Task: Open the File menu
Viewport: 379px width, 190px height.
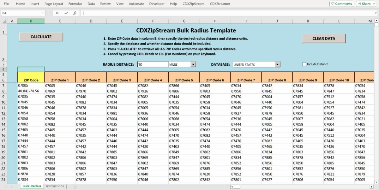Action: (6, 4)
